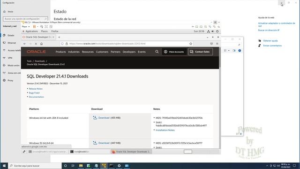The image size is (300, 169).
Task: Open the Resources menu on Oracle site
Action: [88, 52]
